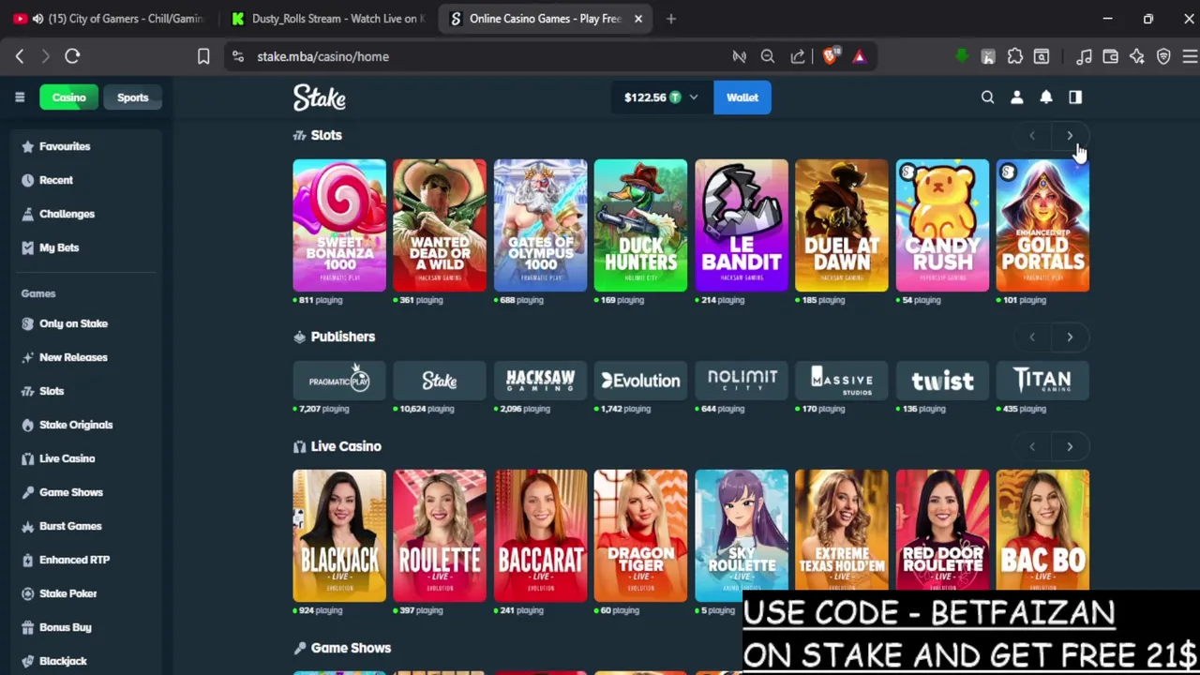This screenshot has height=675, width=1200.
Task: Open a new browser tab
Action: [671, 19]
